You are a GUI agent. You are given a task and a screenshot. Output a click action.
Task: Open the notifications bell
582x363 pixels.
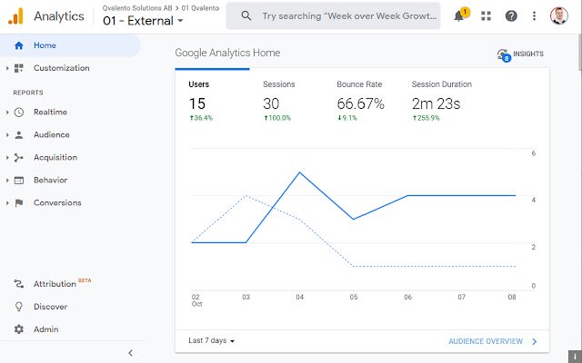(x=458, y=16)
